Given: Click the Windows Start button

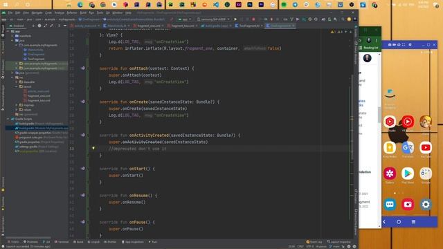Looking at the screenshot, I should tap(6, 5).
